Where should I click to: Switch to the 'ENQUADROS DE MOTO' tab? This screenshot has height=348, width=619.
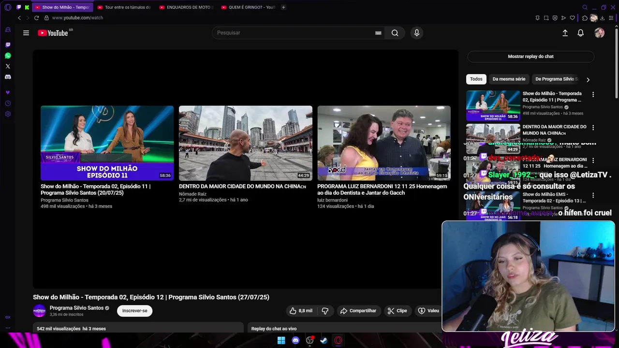(x=186, y=7)
